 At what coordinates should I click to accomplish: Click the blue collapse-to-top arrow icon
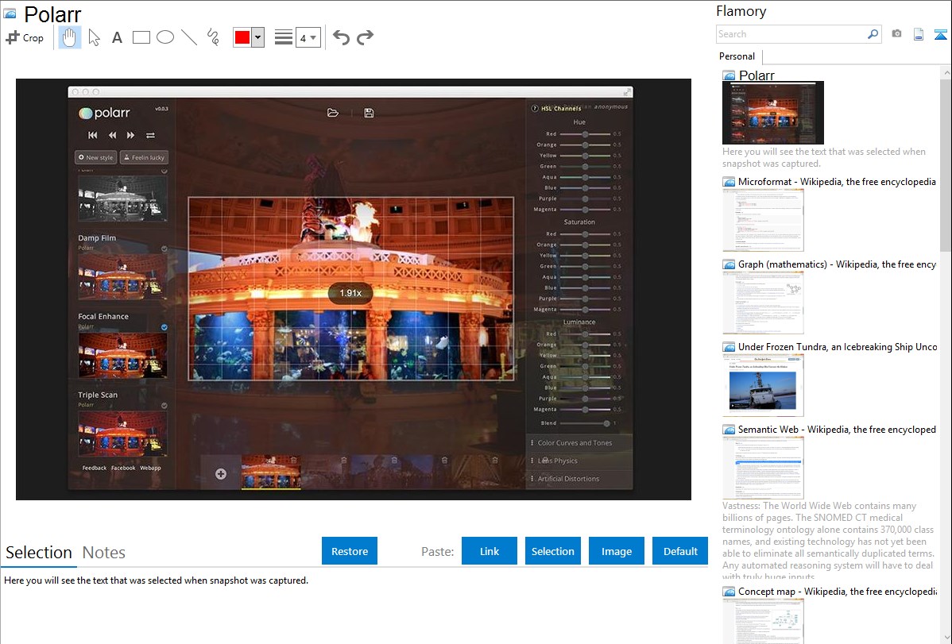click(940, 34)
